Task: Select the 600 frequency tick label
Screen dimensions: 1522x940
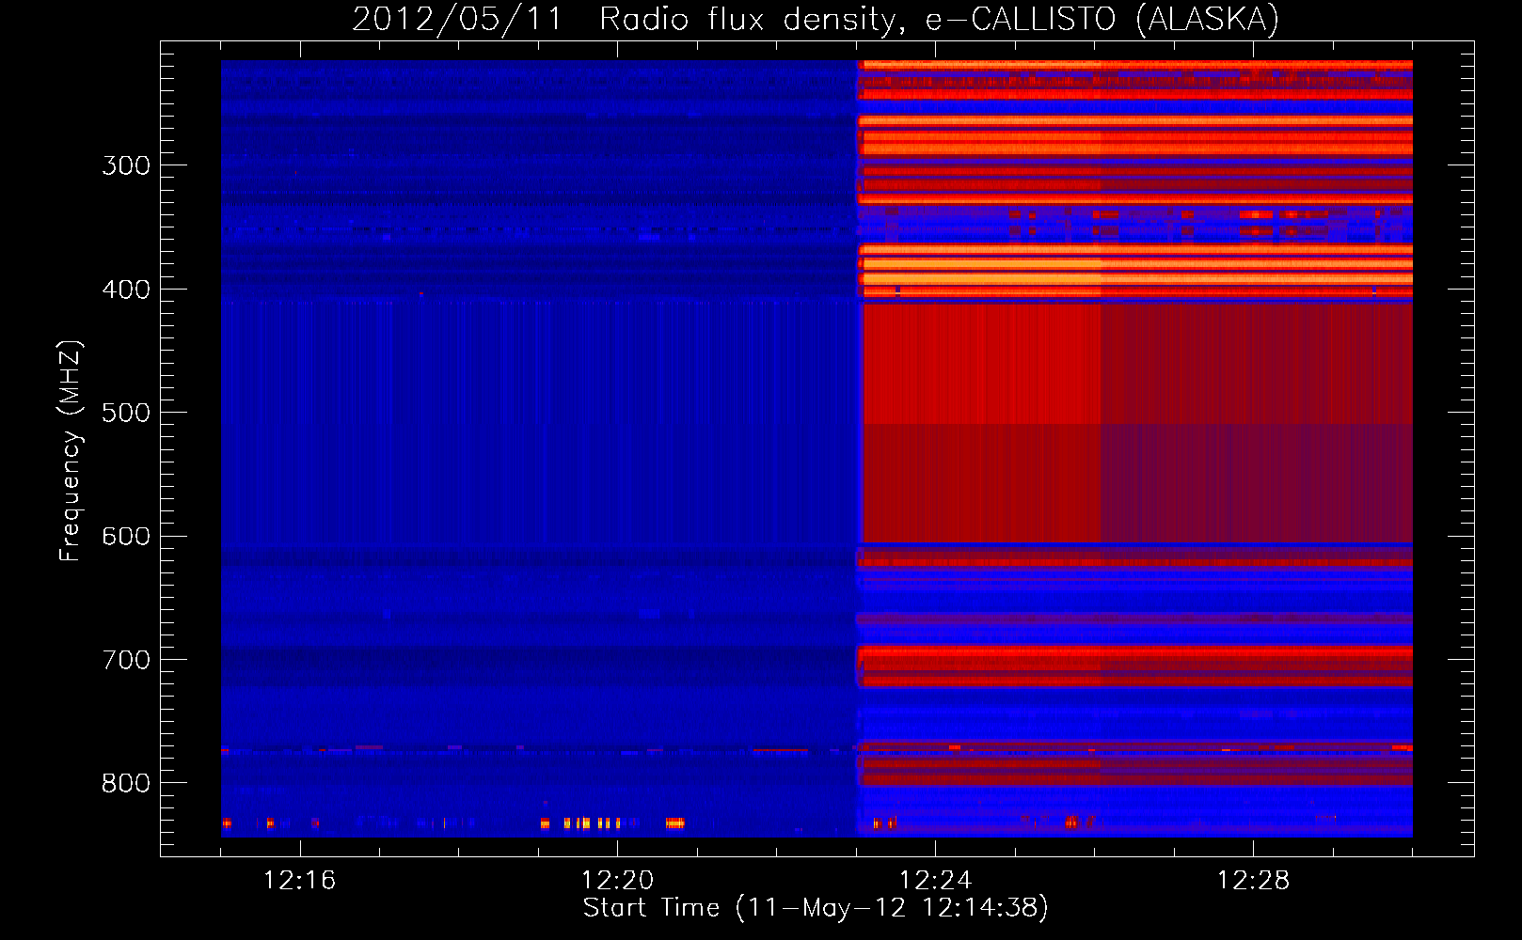Action: (126, 536)
